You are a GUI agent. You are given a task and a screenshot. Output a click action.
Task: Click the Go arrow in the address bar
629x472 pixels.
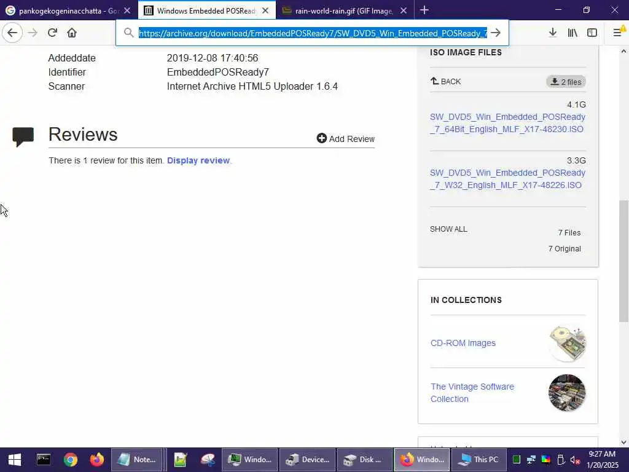click(x=496, y=33)
